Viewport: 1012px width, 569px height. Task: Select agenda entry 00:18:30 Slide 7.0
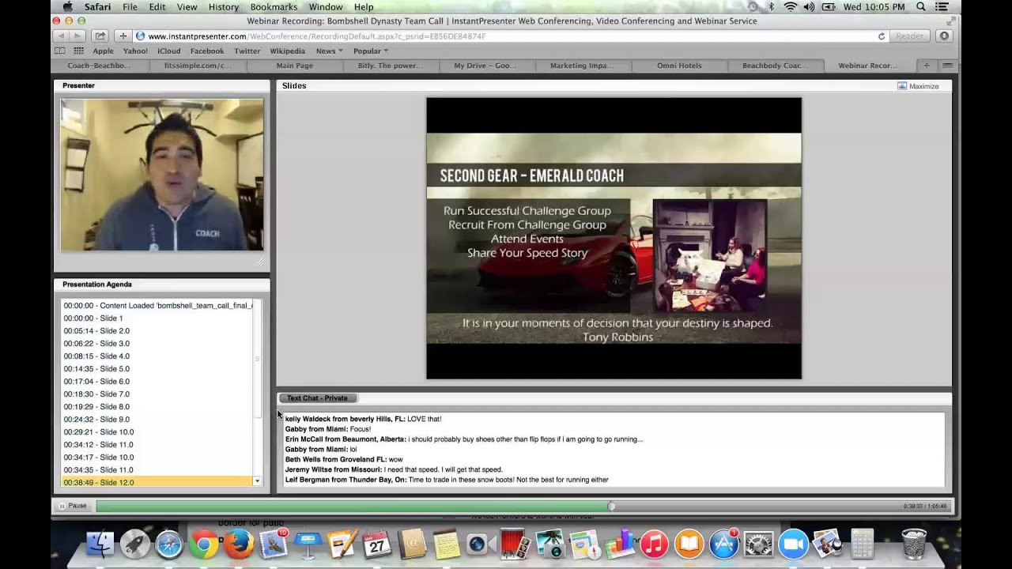(x=96, y=394)
